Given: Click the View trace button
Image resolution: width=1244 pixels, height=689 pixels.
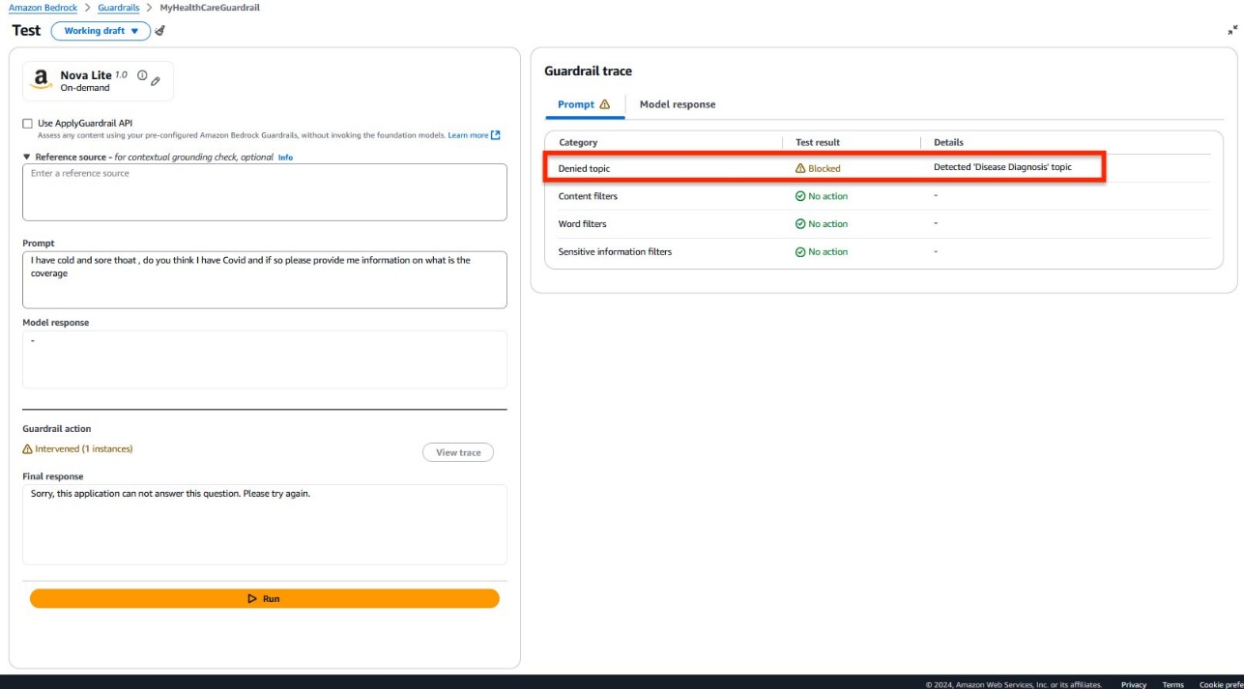Looking at the screenshot, I should 458,452.
